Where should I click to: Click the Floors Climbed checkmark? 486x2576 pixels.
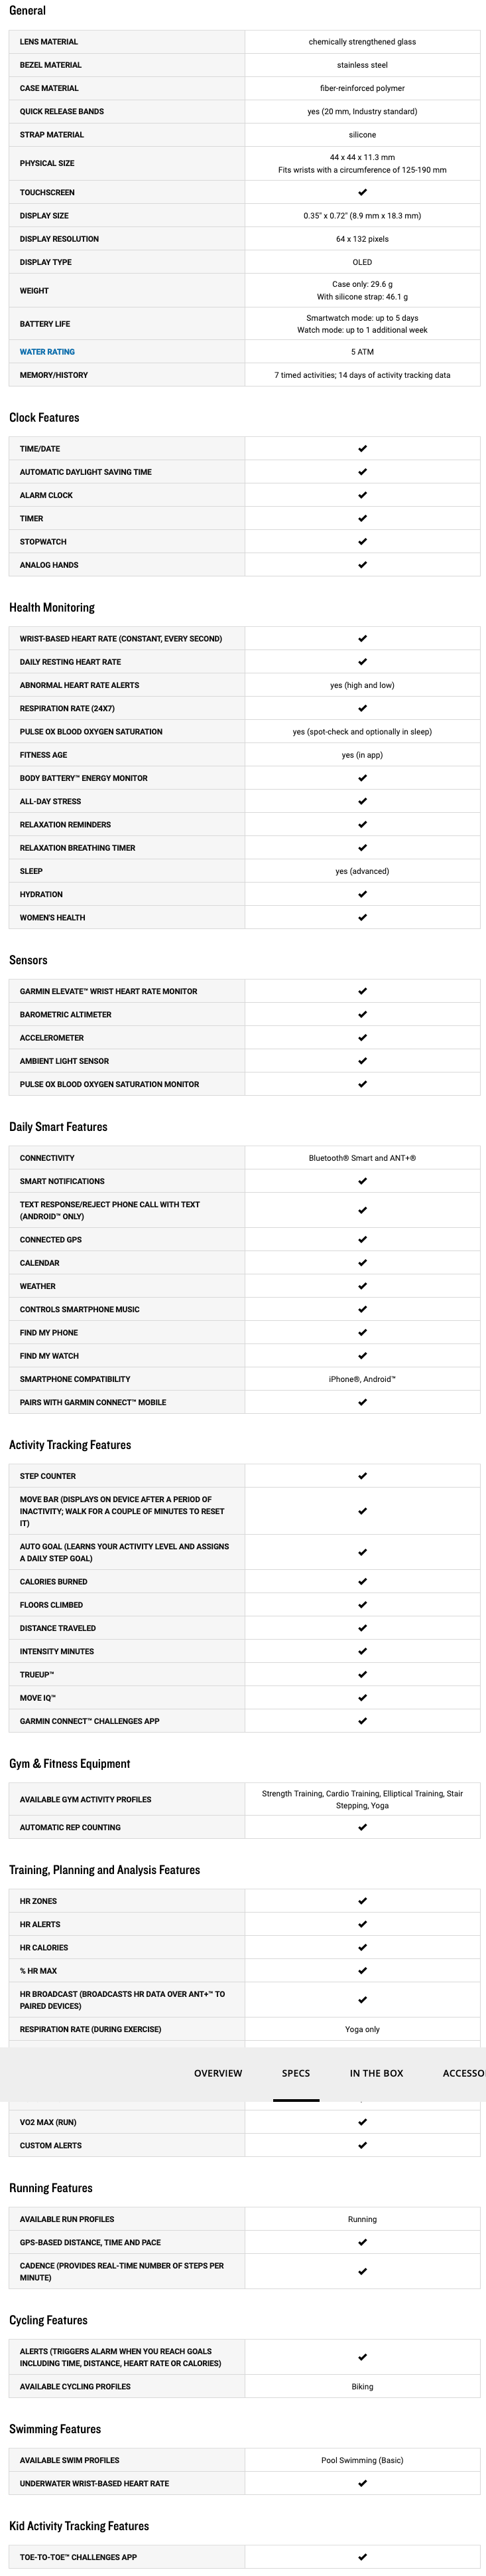[x=362, y=1605]
